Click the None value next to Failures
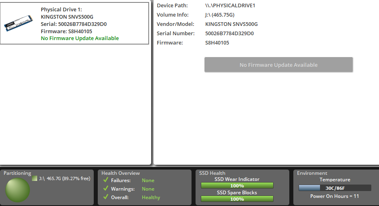Viewport: 379px width, 206px height. tap(148, 181)
